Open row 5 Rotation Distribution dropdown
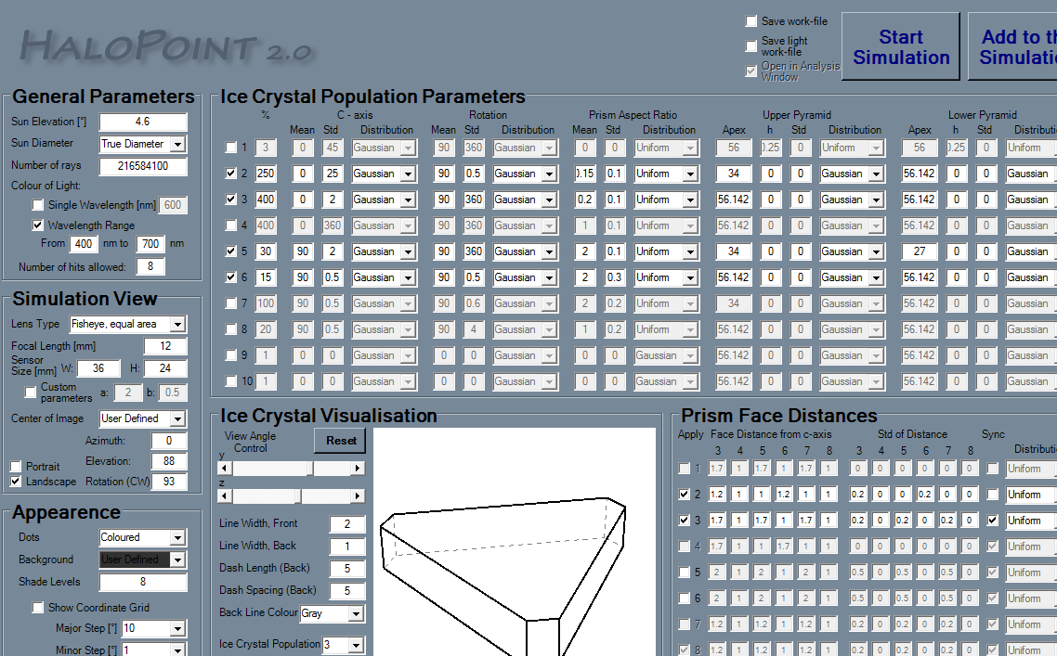Viewport: 1057px width, 656px height. point(549,251)
